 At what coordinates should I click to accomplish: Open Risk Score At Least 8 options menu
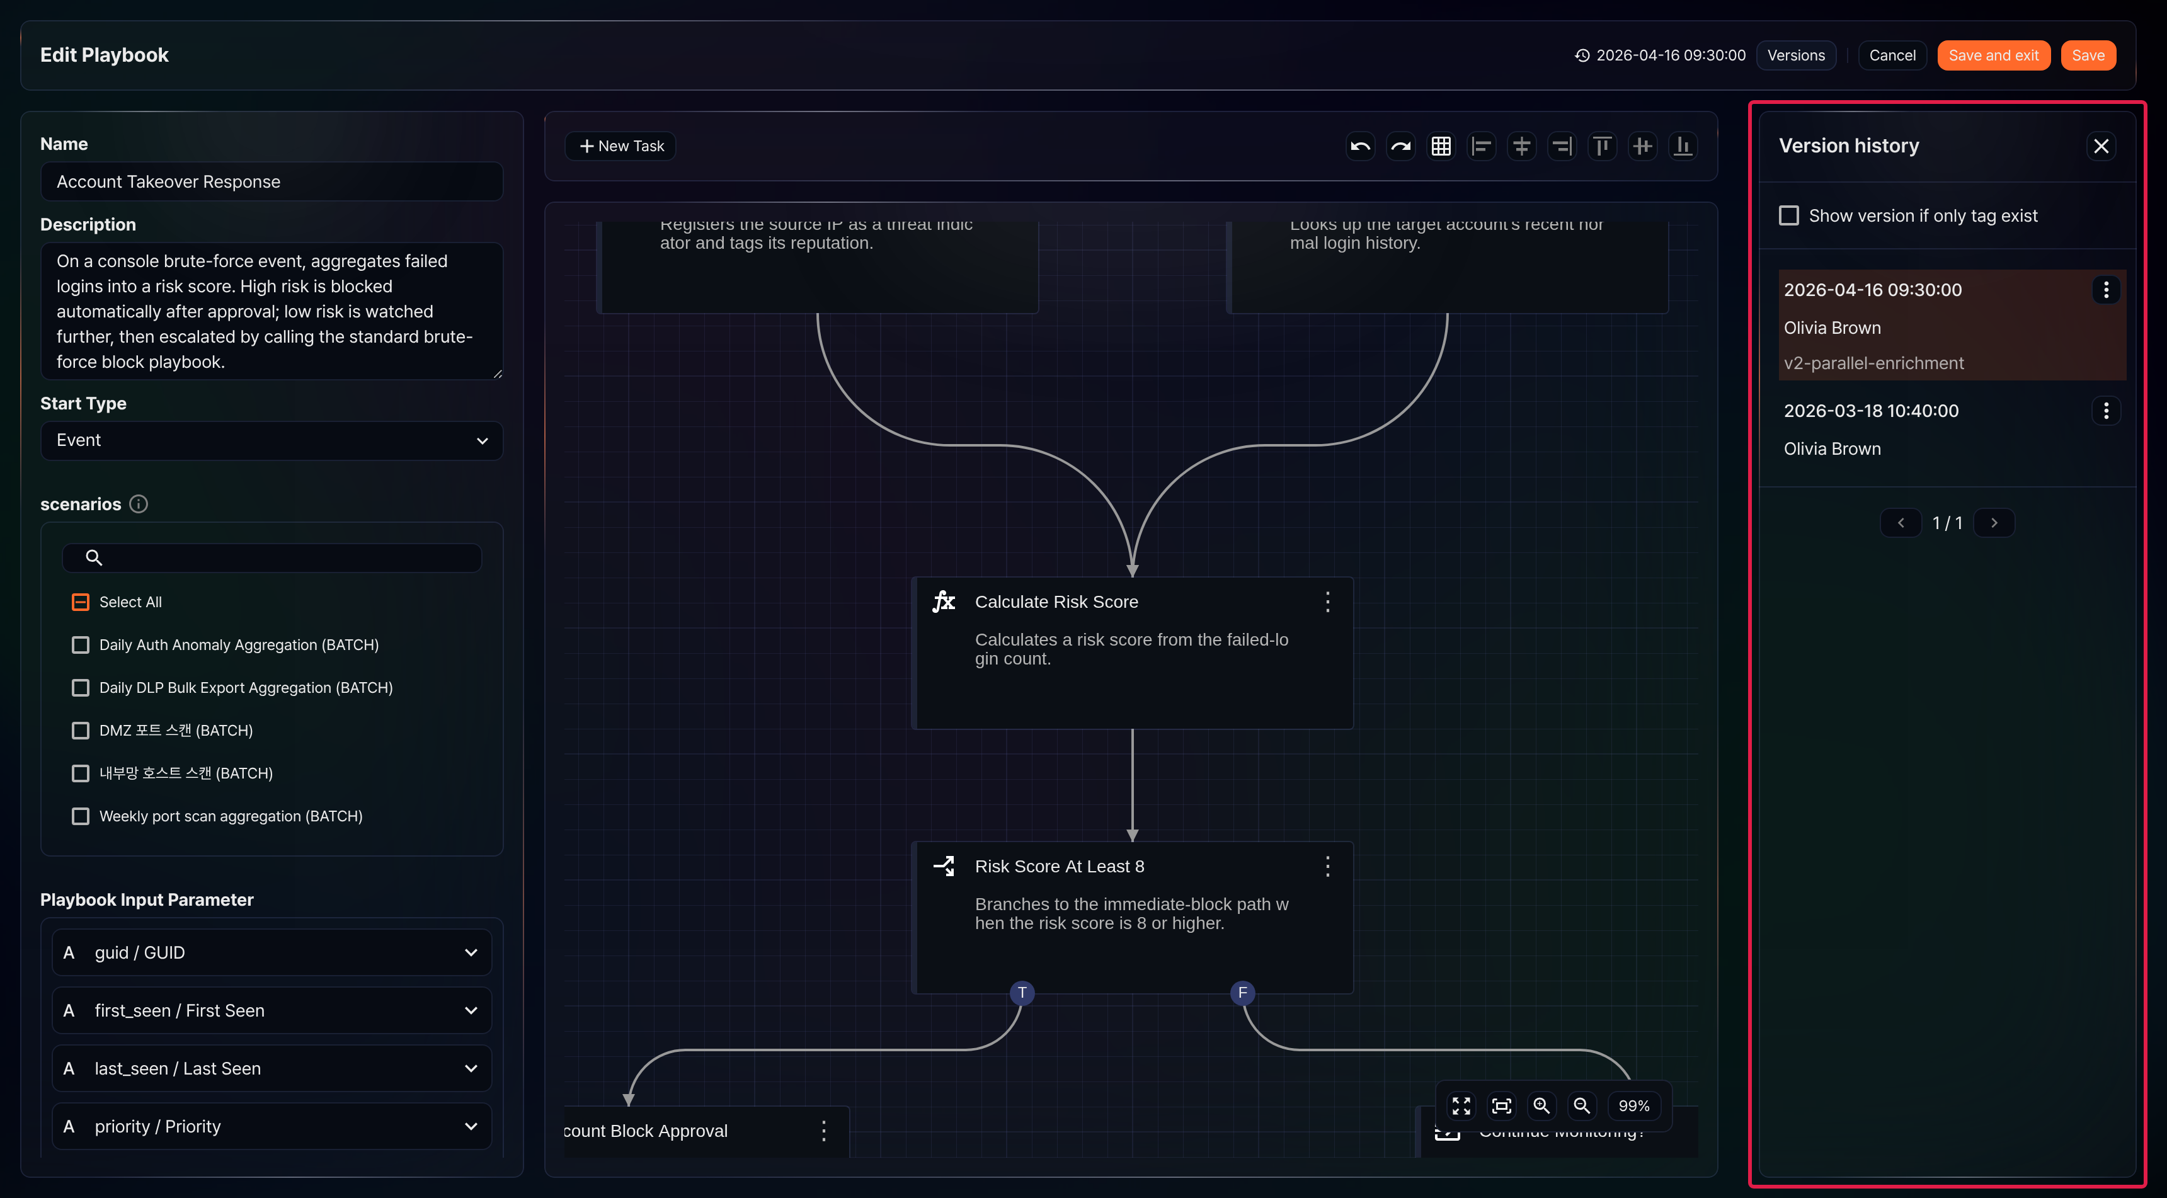pyautogui.click(x=1327, y=867)
